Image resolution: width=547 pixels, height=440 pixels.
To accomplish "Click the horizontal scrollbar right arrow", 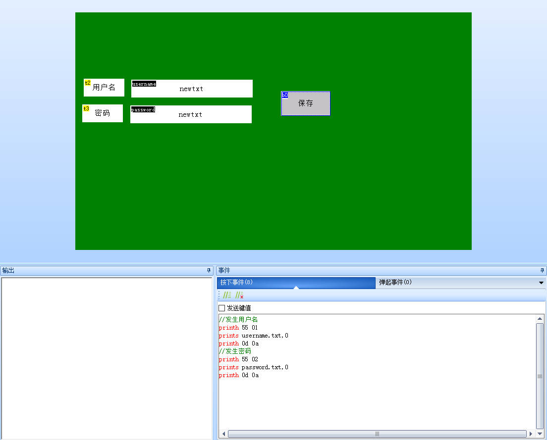I will 531,434.
